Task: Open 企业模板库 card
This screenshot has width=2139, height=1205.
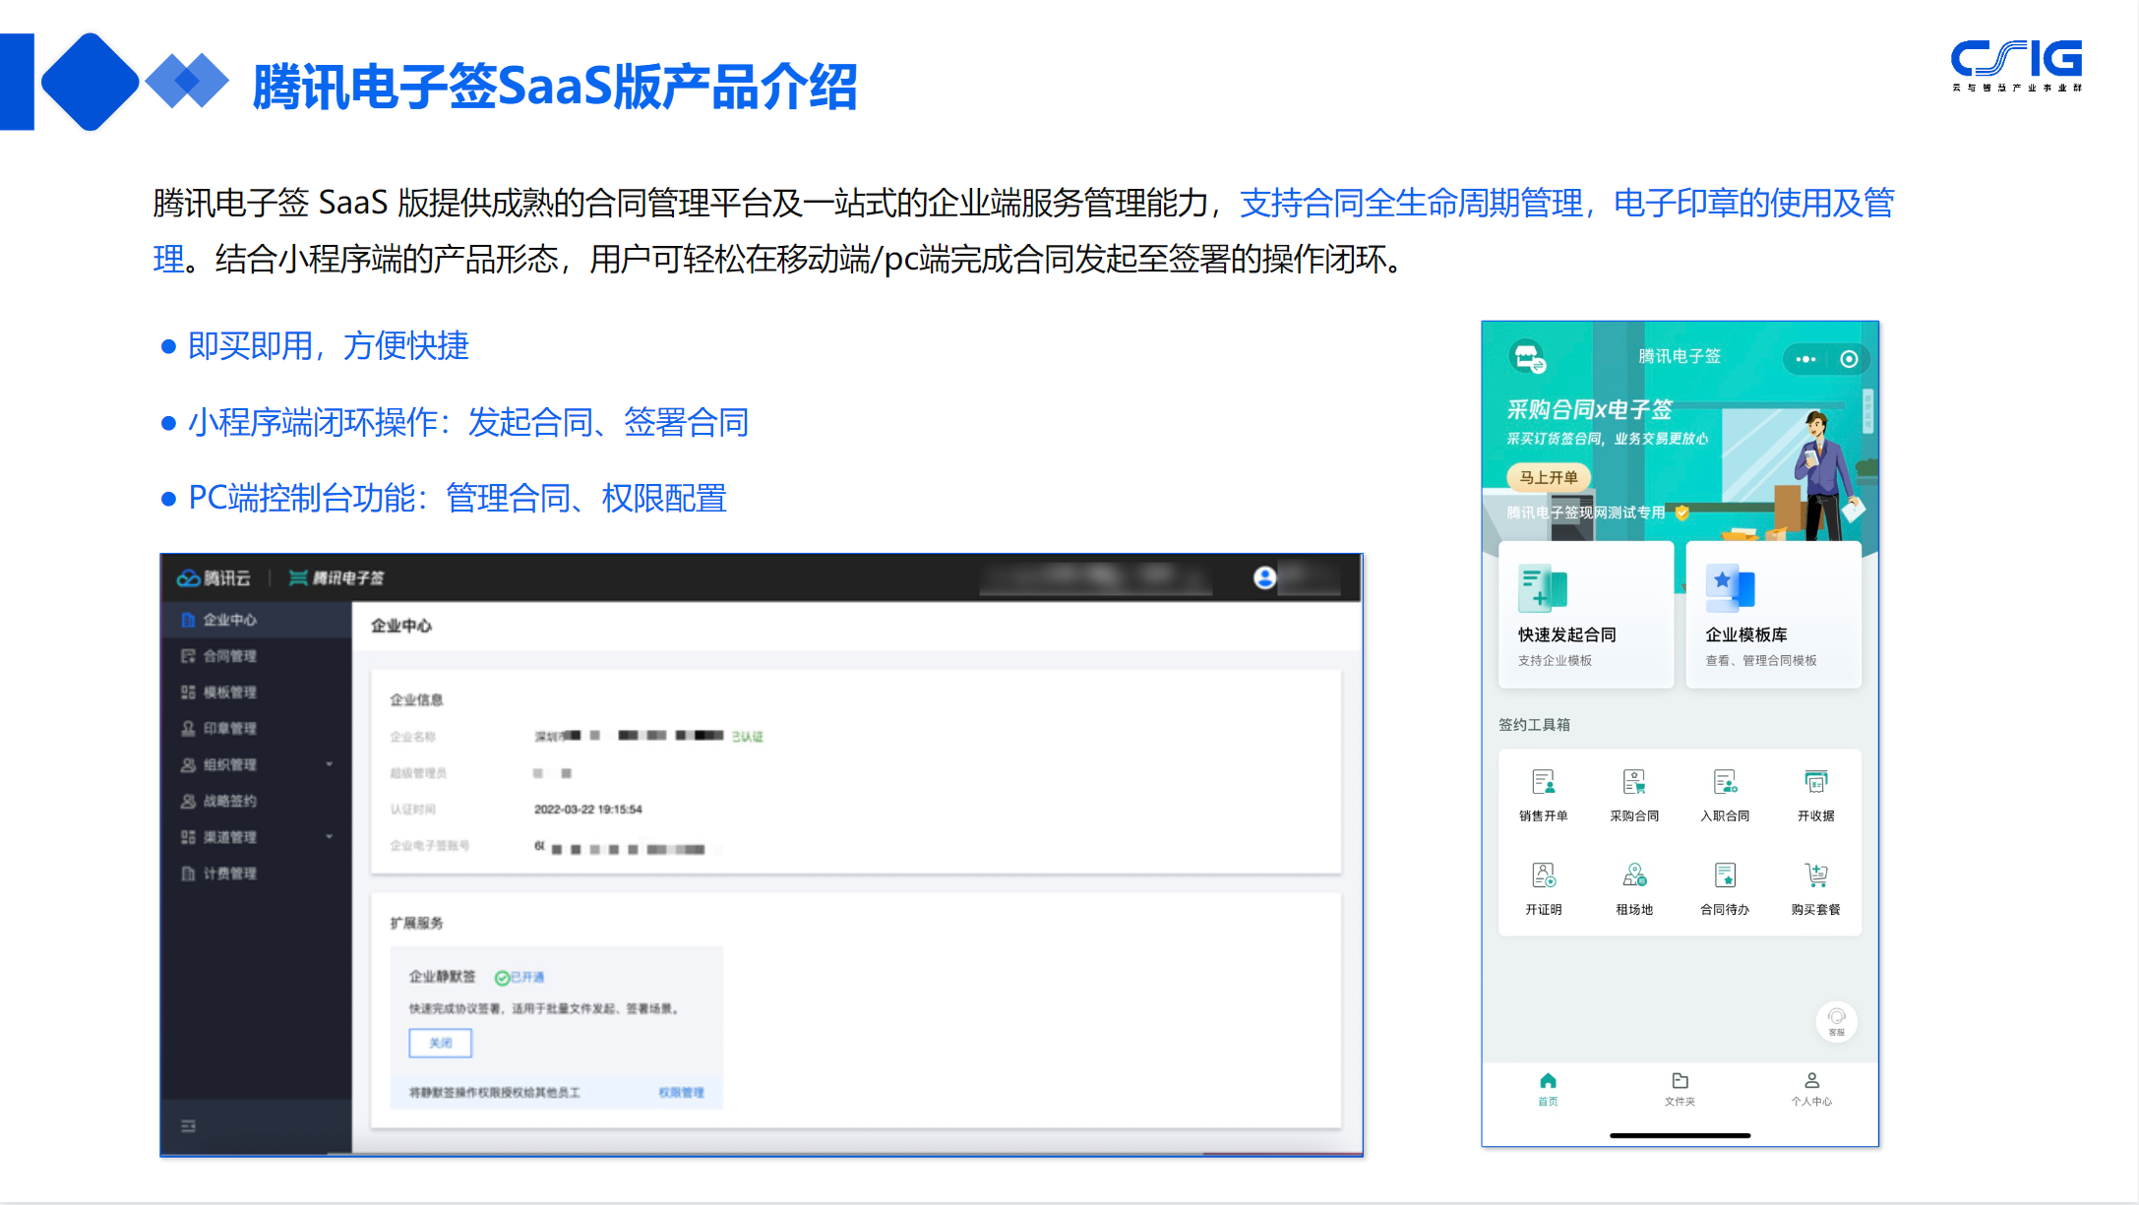Action: pos(1773,615)
